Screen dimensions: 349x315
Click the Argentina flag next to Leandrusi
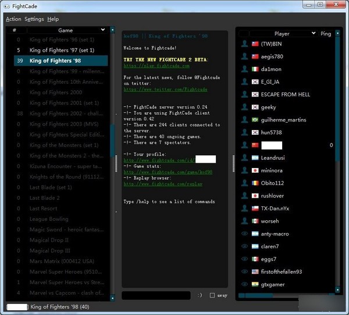(255, 158)
